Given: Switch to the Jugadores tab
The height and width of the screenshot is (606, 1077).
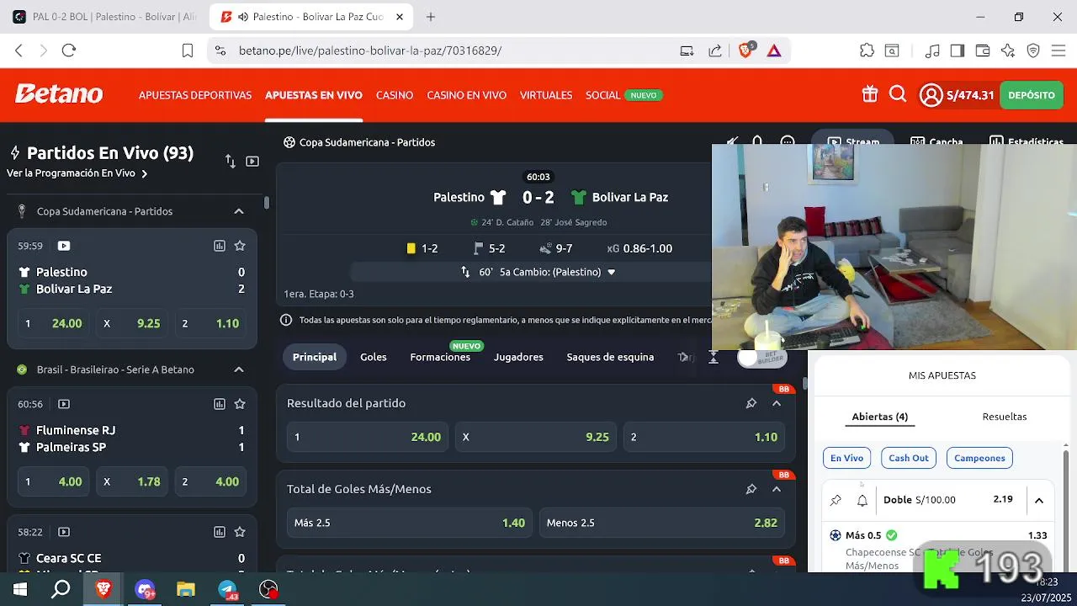Looking at the screenshot, I should [518, 357].
